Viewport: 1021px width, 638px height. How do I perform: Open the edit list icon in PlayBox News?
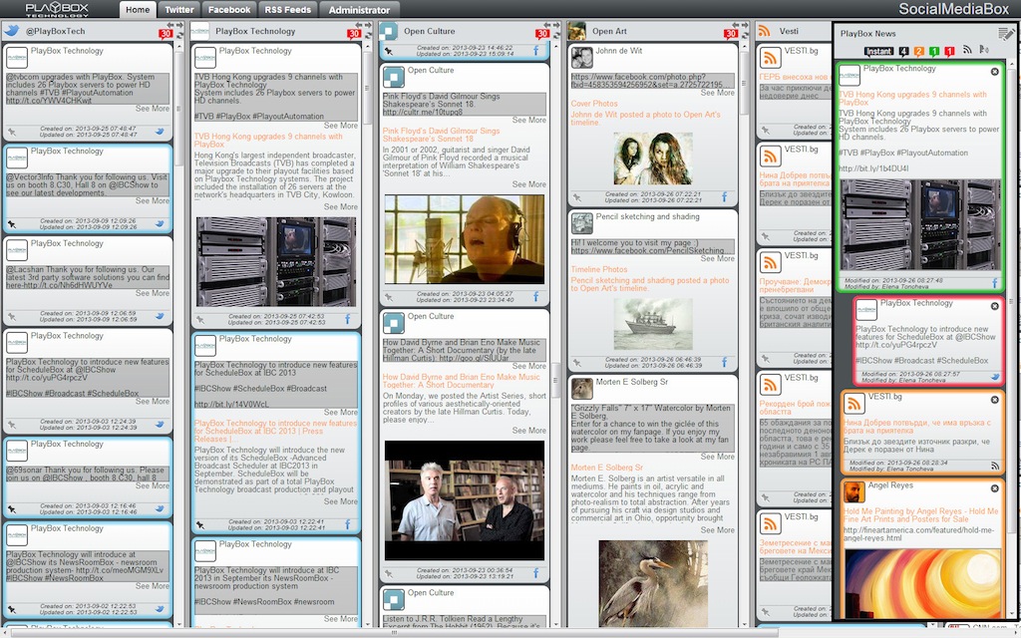click(1006, 34)
